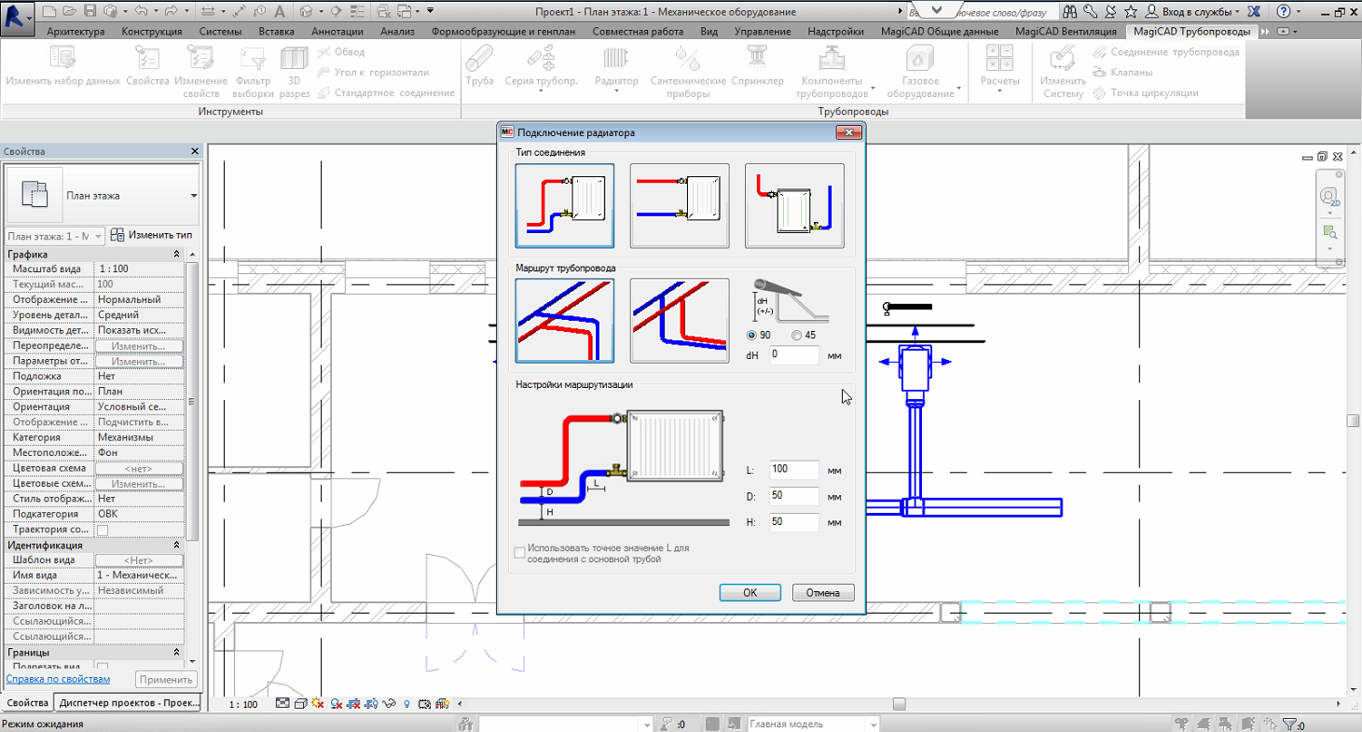This screenshot has width=1362, height=732.
Task: Click the dH value input field
Action: pos(794,354)
